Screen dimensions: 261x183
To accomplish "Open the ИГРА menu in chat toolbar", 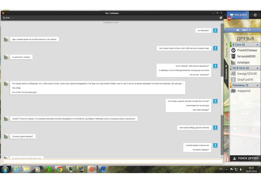I will point(8,18).
